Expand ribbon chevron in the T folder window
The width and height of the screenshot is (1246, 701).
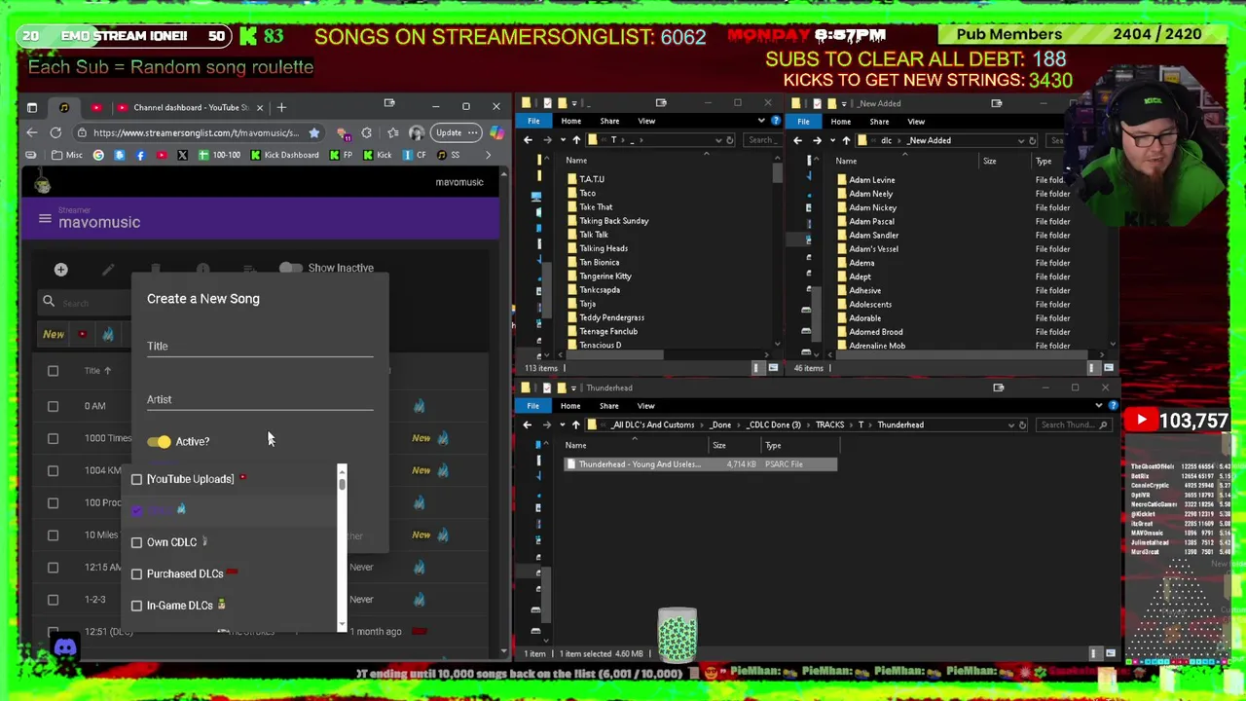(x=761, y=121)
